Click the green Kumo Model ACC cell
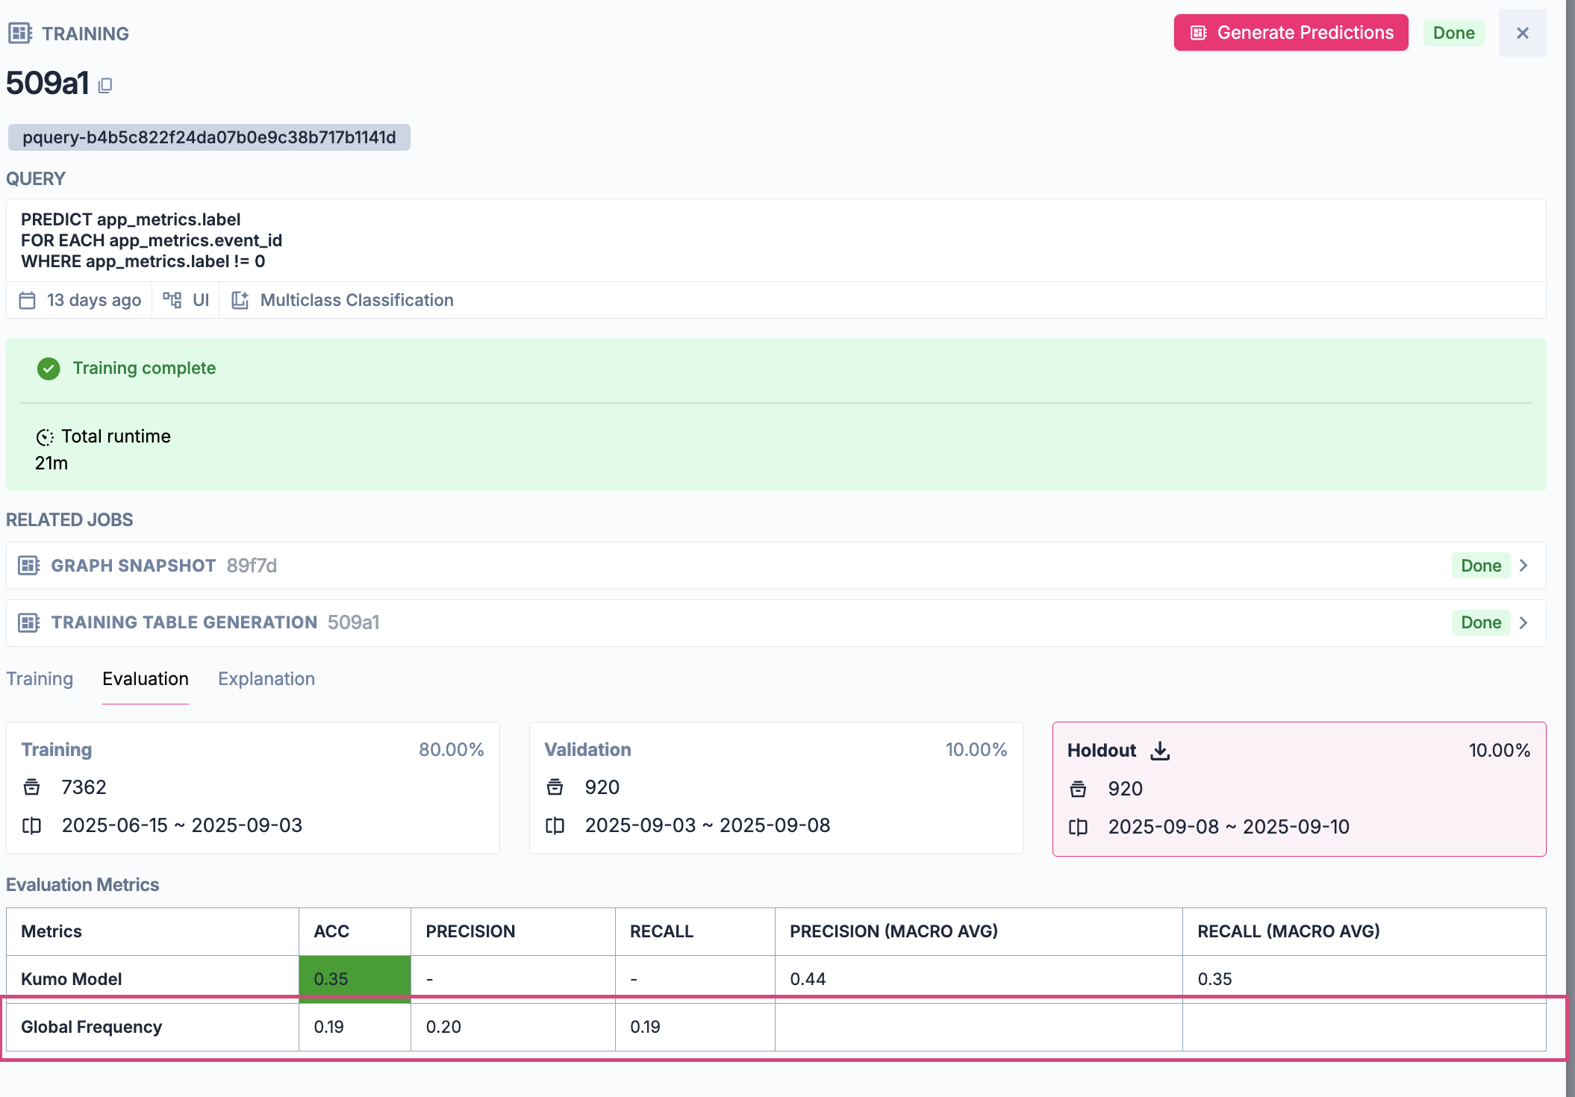The width and height of the screenshot is (1575, 1097). (355, 978)
